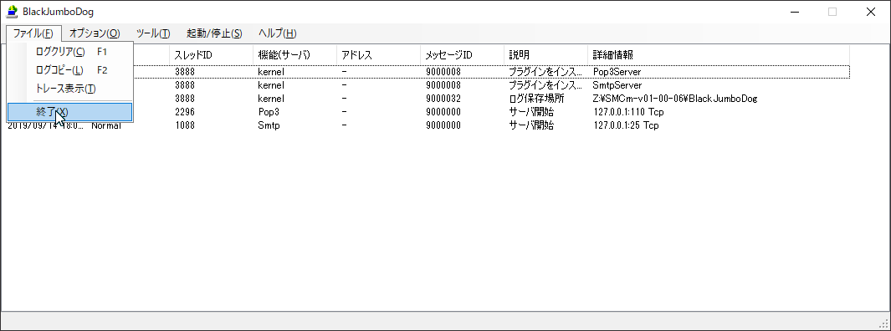Viewport: 891px width, 331px height.
Task: Sort by the スレッドID column header
Action: (211, 55)
